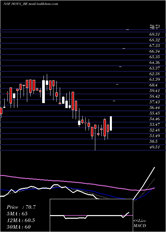Click the Live MACD label

(140, 223)
